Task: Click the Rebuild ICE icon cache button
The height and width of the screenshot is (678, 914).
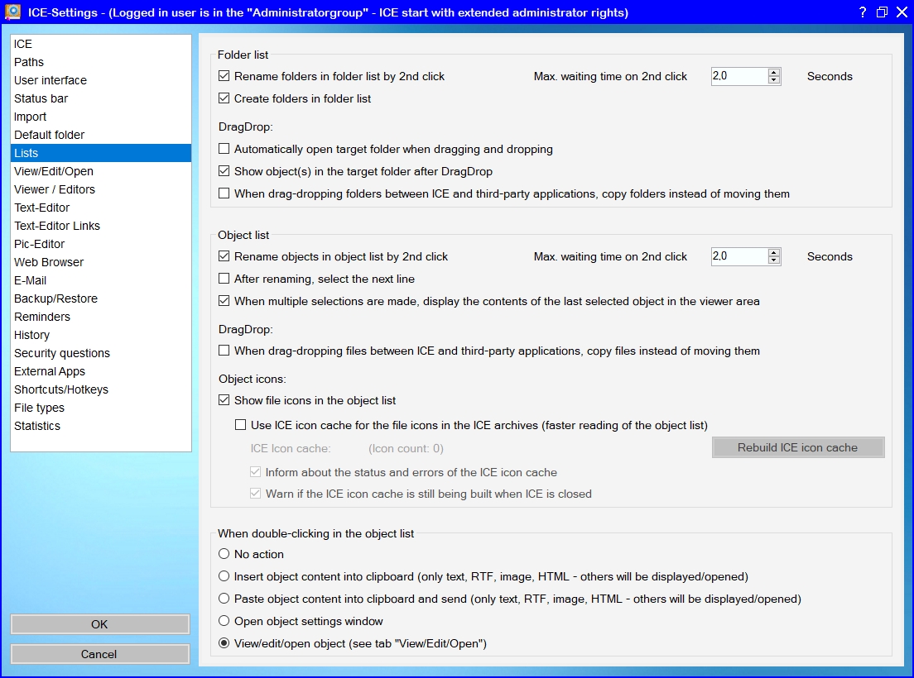Action: click(x=798, y=447)
